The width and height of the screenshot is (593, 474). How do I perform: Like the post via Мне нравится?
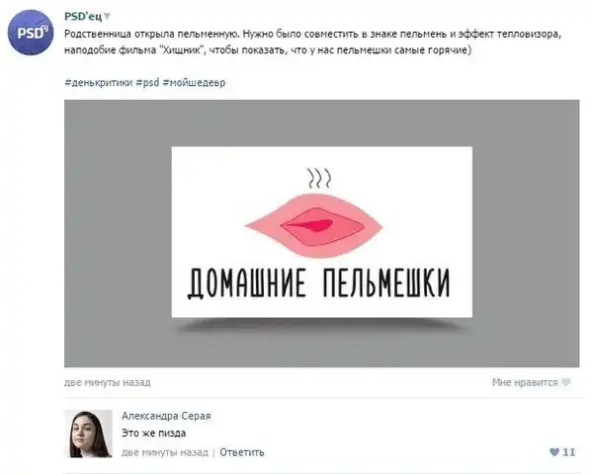click(525, 382)
